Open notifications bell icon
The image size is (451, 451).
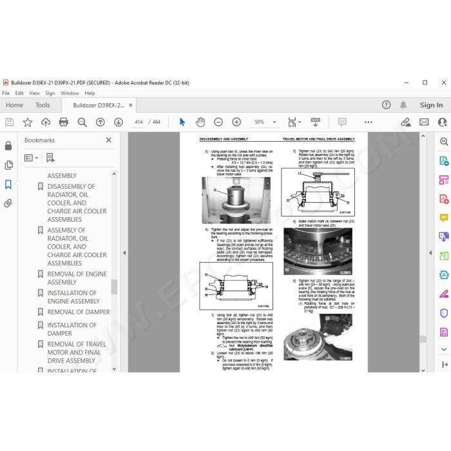pyautogui.click(x=403, y=105)
